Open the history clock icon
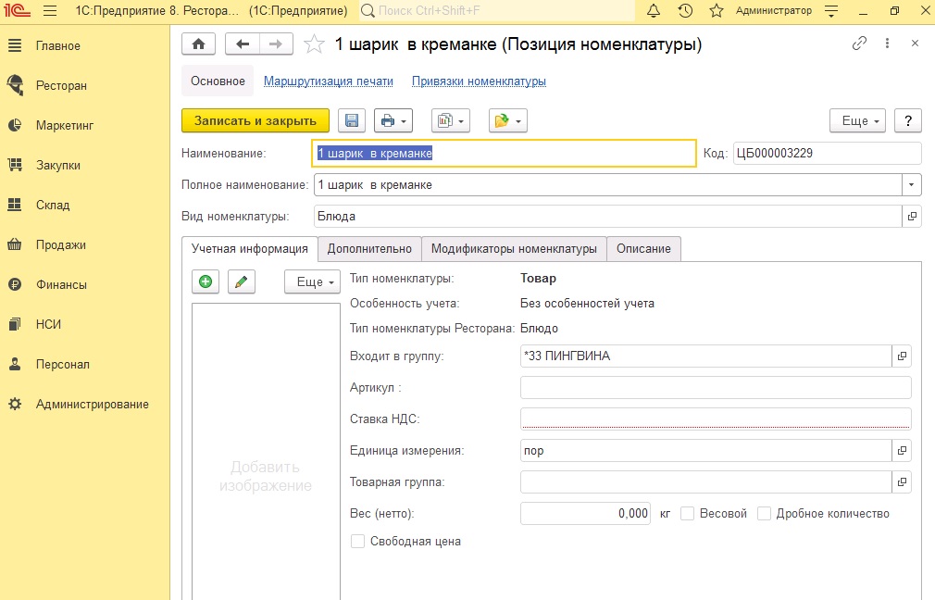The image size is (935, 600). (x=685, y=11)
